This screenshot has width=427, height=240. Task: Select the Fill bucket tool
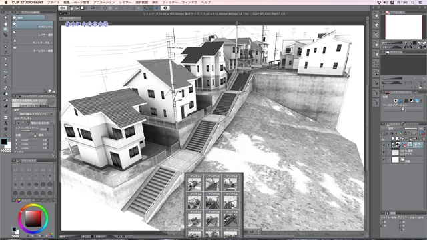coord(5,100)
